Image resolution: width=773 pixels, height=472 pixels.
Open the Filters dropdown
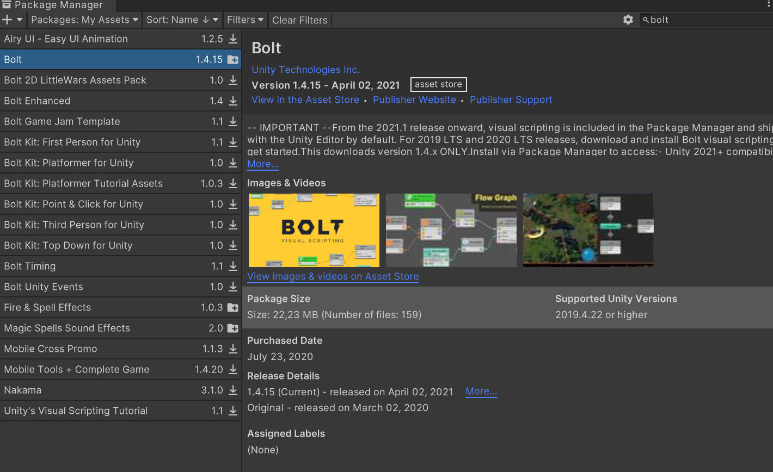pyautogui.click(x=244, y=20)
